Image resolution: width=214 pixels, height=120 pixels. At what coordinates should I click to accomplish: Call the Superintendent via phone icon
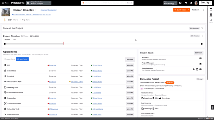(194, 69)
